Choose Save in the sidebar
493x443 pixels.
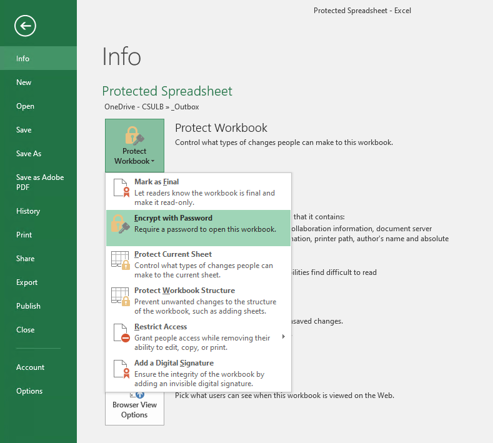point(38,130)
